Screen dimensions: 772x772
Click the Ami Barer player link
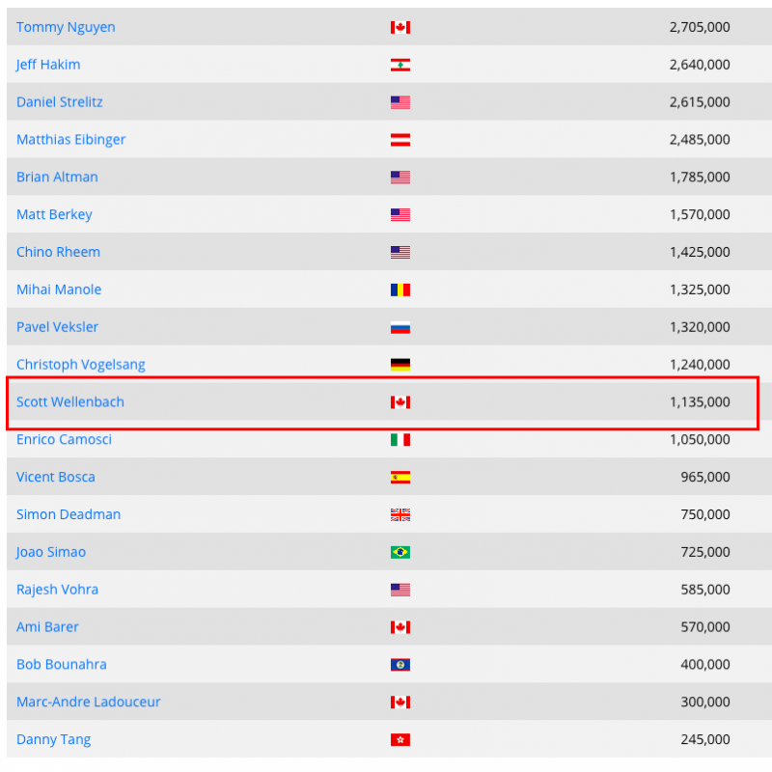click(47, 627)
